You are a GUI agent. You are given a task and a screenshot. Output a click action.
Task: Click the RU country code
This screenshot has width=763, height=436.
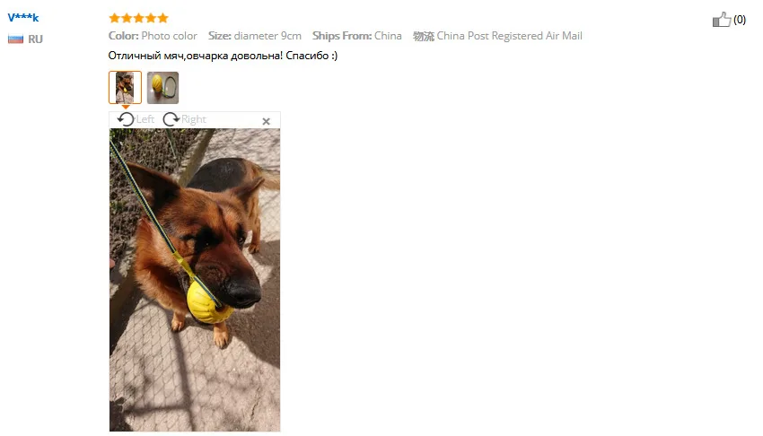click(35, 39)
